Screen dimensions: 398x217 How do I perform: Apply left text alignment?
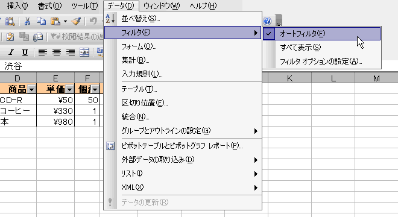(43, 52)
